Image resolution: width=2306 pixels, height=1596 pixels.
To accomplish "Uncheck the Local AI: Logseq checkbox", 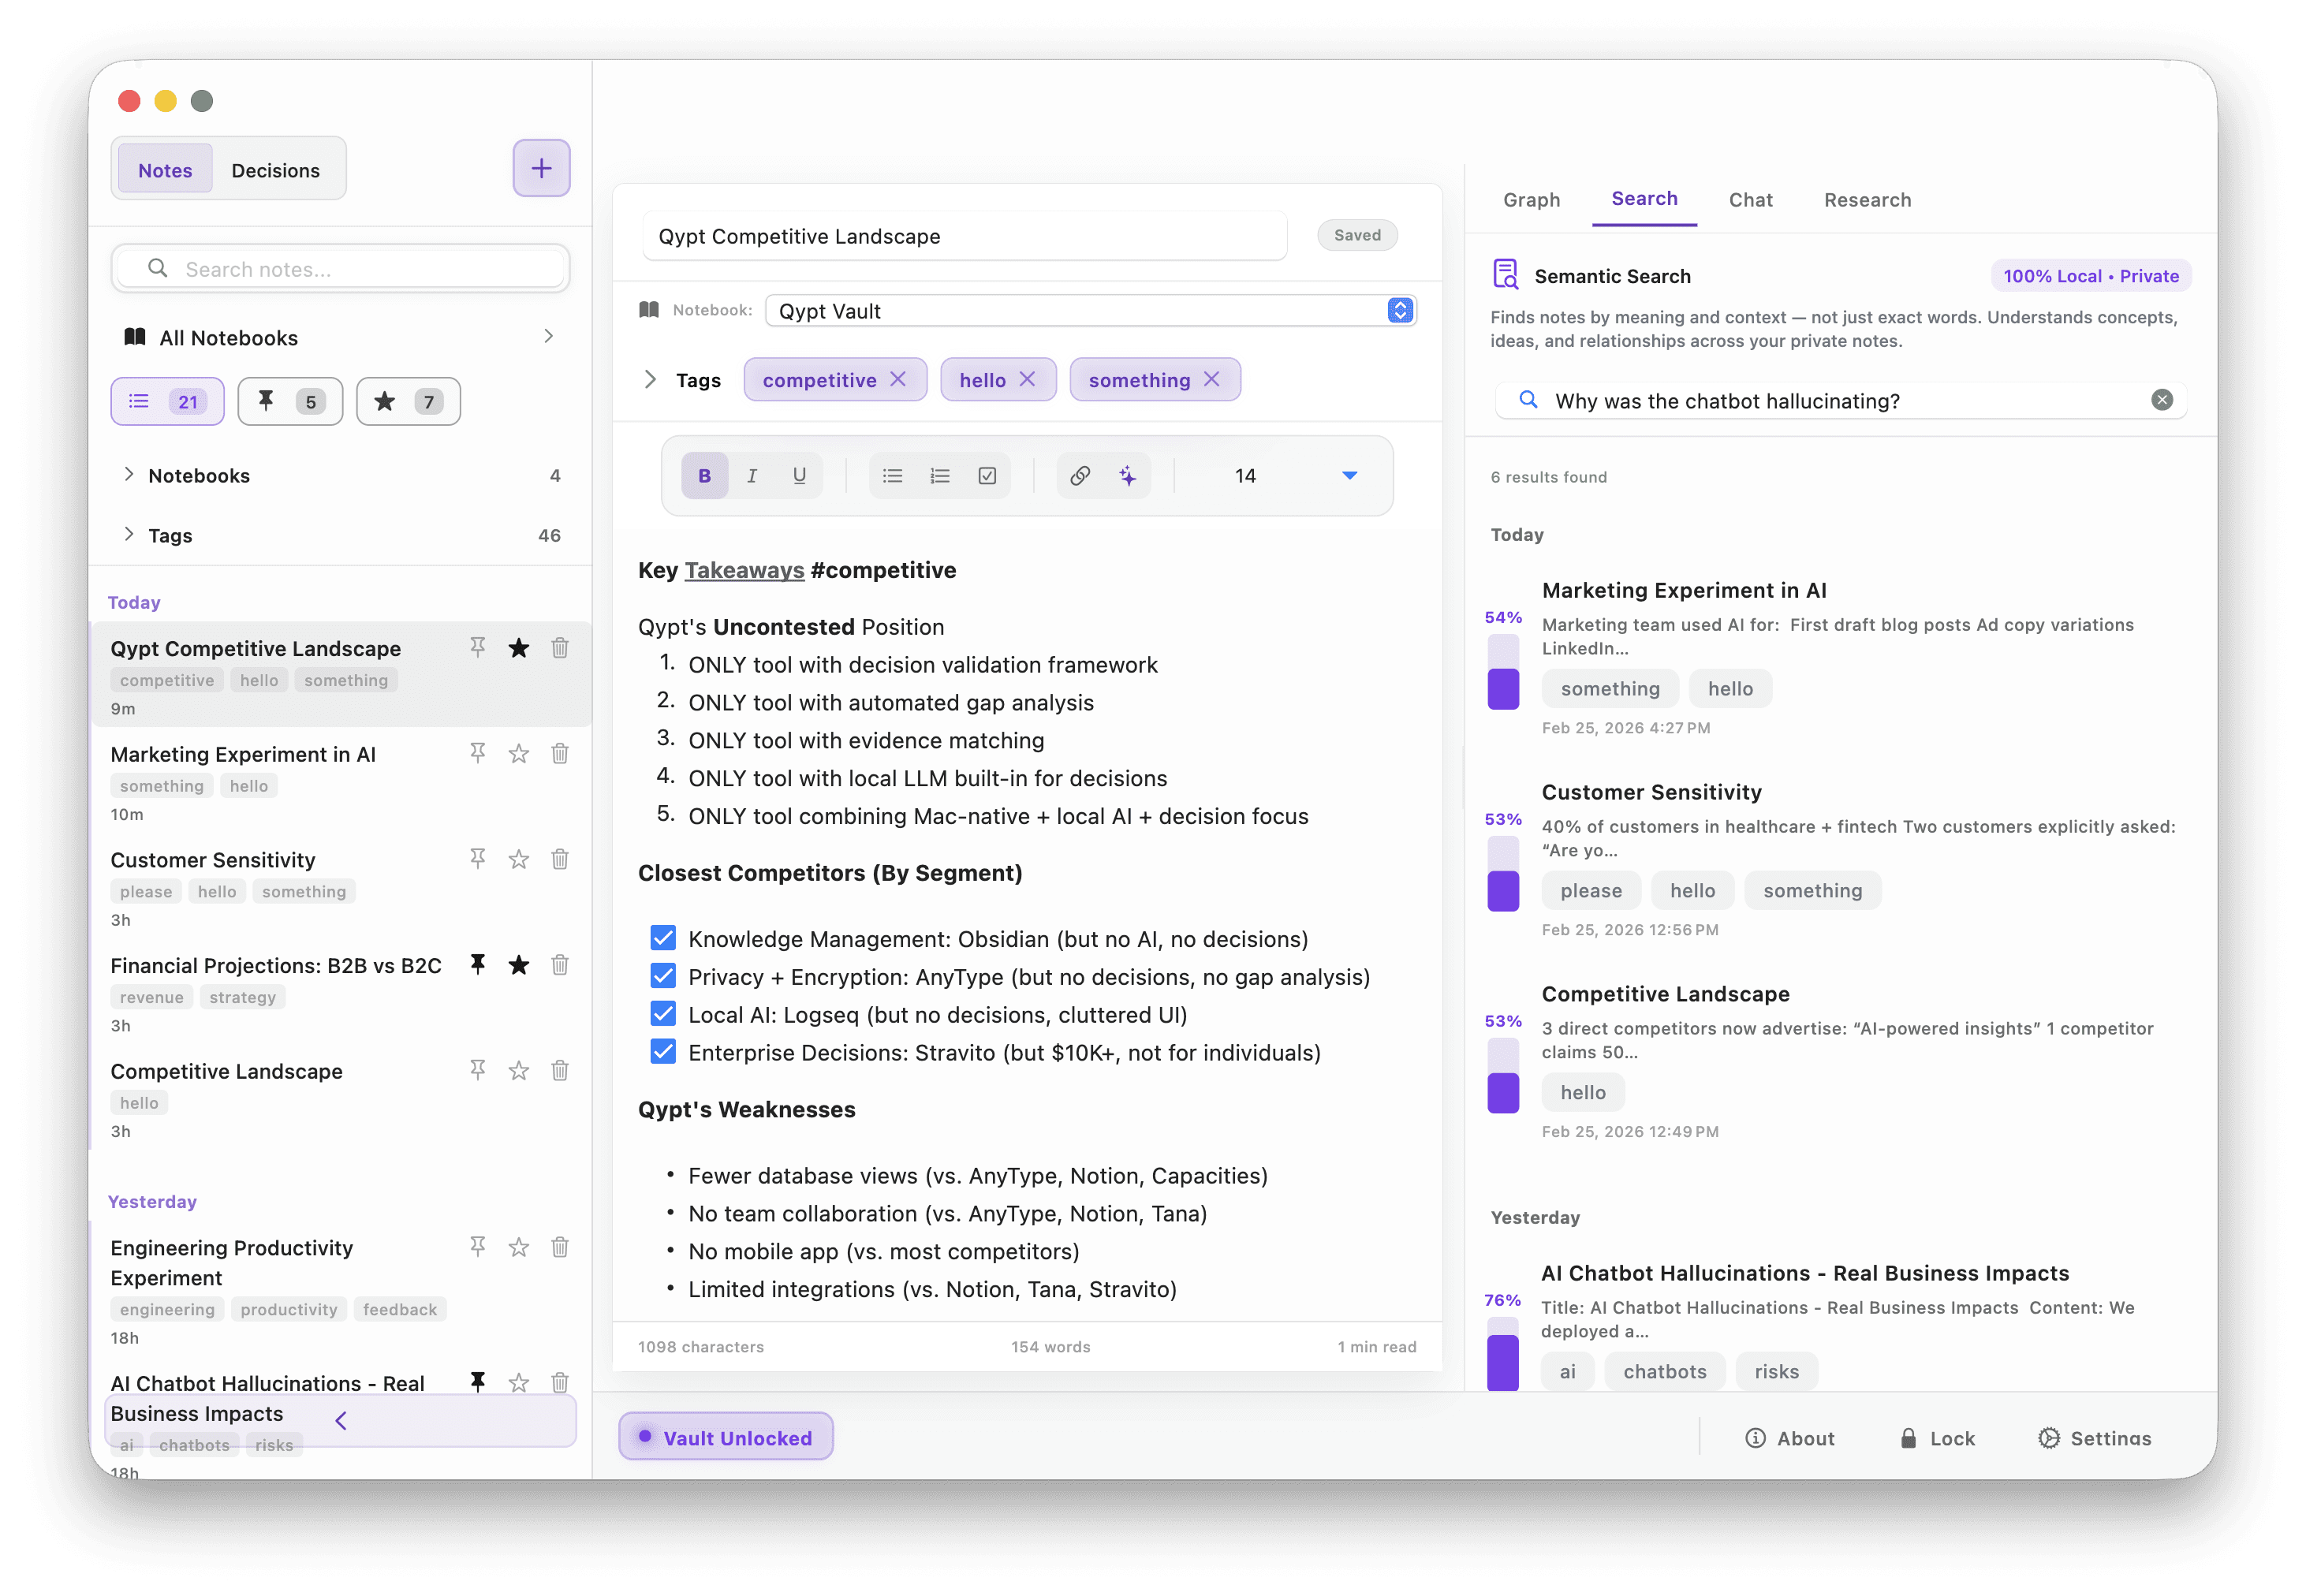I will [662, 1014].
